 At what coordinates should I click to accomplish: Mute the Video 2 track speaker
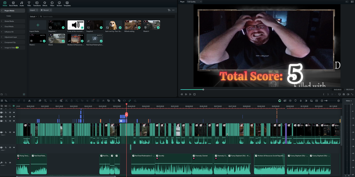click(10, 132)
